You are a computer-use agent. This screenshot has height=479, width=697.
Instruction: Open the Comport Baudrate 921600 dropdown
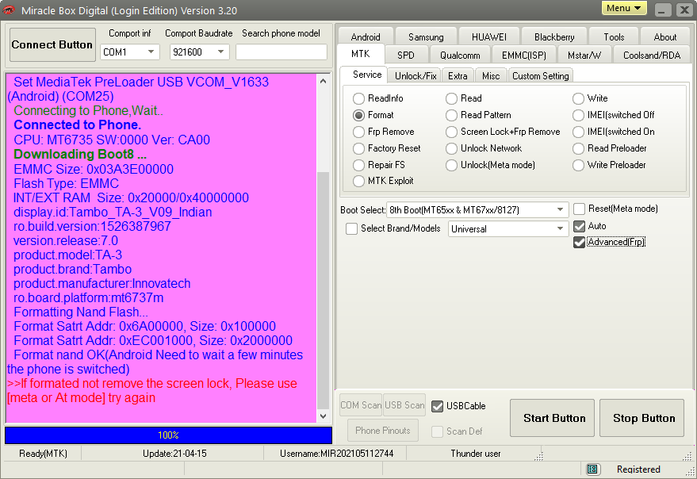(x=200, y=52)
